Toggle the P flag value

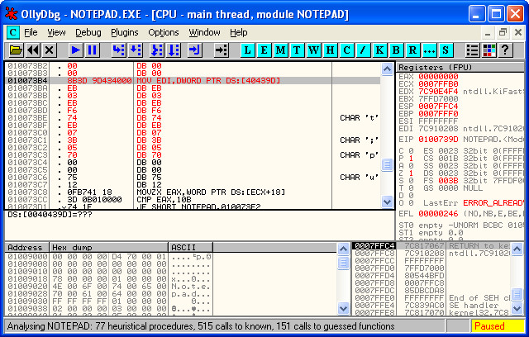(x=411, y=158)
